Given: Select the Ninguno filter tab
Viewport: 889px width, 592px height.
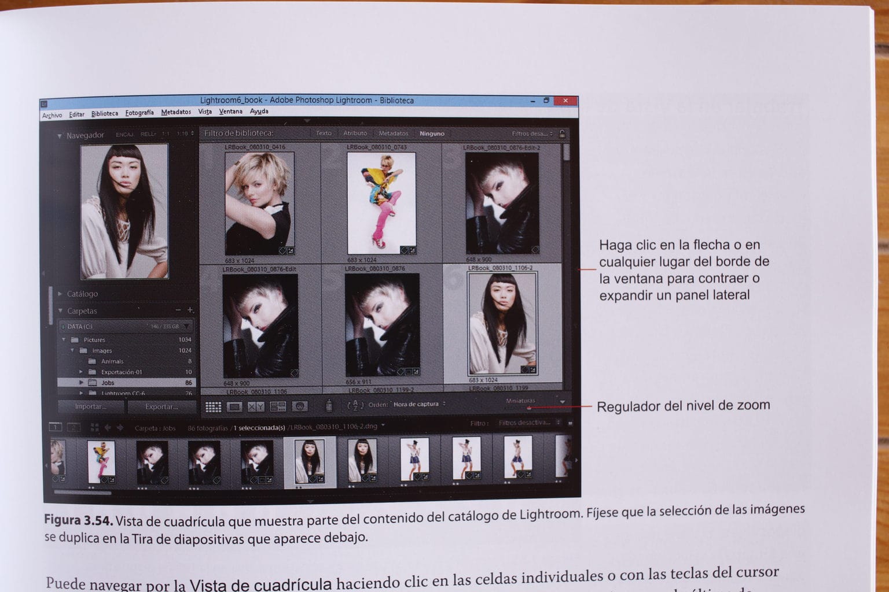Looking at the screenshot, I should [x=432, y=134].
